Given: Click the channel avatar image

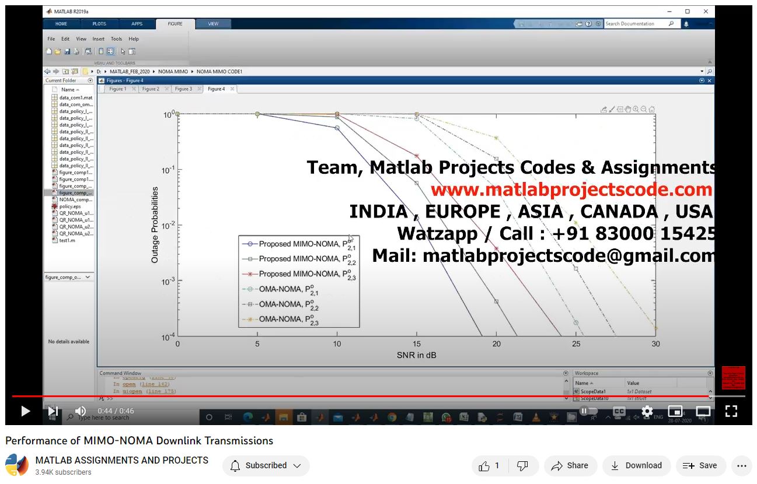Looking at the screenshot, I should click(17, 465).
